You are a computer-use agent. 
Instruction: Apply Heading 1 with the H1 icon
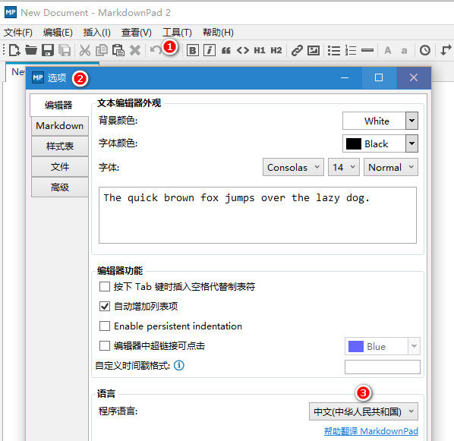pyautogui.click(x=260, y=50)
